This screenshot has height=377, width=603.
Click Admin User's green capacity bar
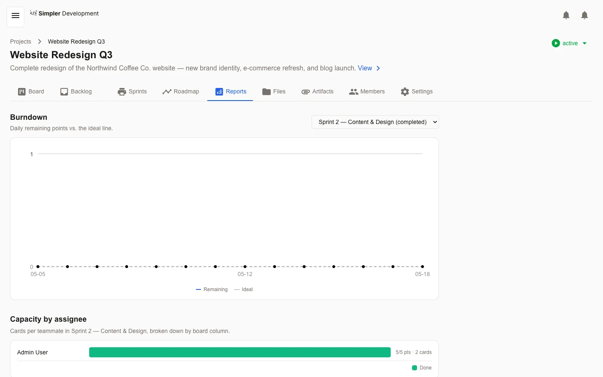pos(240,352)
